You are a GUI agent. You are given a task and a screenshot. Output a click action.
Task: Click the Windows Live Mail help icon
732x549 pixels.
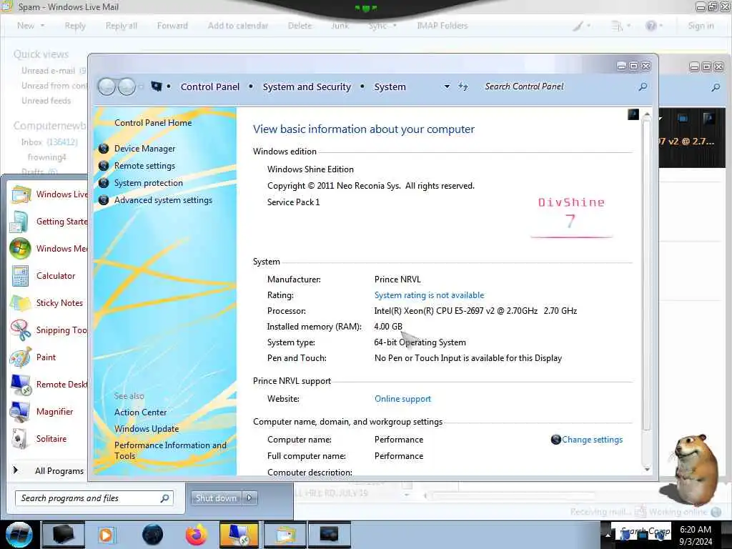(651, 26)
